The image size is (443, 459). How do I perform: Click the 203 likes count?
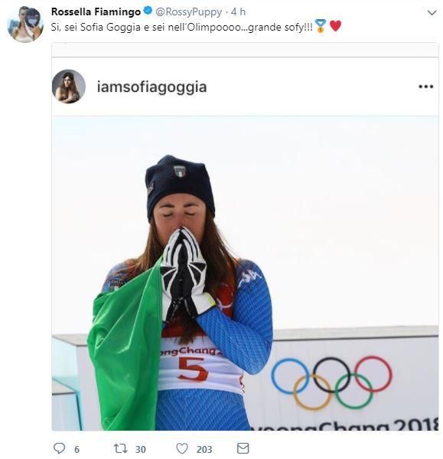(x=204, y=449)
